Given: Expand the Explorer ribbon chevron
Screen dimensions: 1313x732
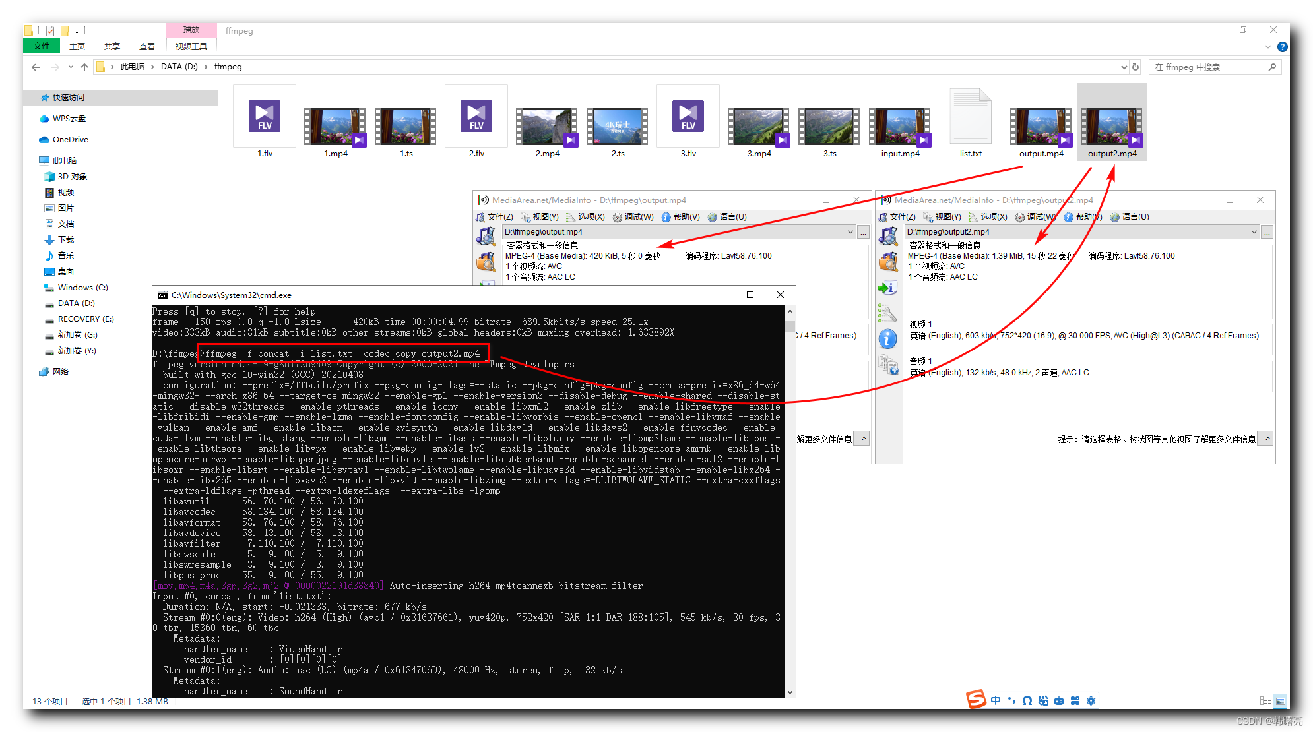Looking at the screenshot, I should coord(1267,47).
